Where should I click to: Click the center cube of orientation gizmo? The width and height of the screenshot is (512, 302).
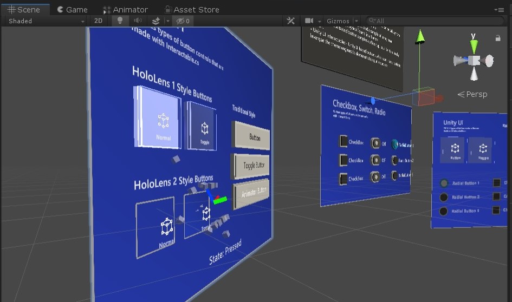[x=474, y=61]
